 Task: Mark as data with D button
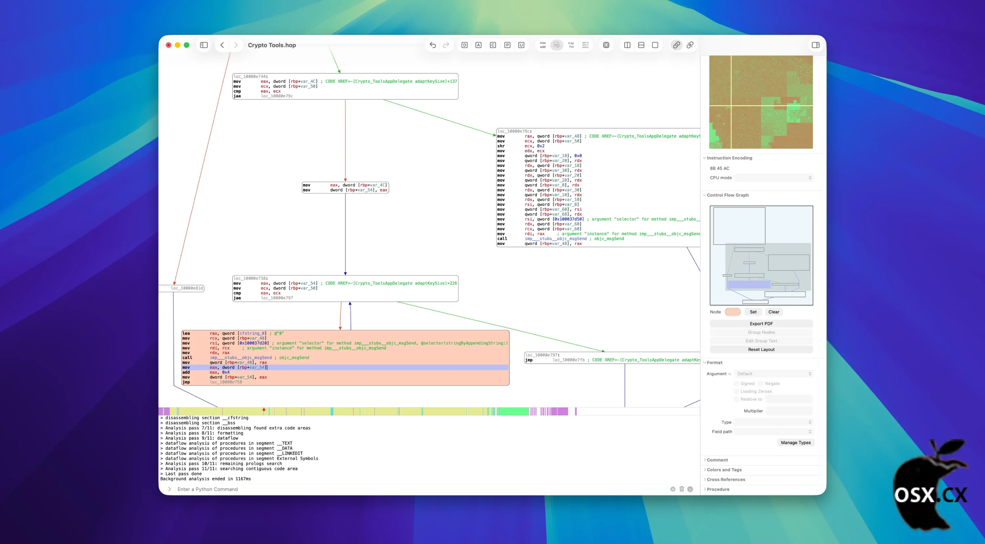[x=465, y=45]
